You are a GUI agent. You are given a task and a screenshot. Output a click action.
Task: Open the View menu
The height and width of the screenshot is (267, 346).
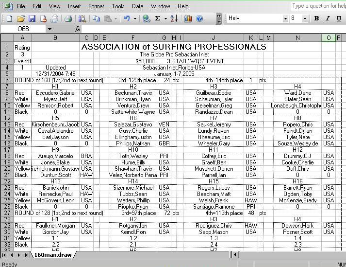[55, 6]
